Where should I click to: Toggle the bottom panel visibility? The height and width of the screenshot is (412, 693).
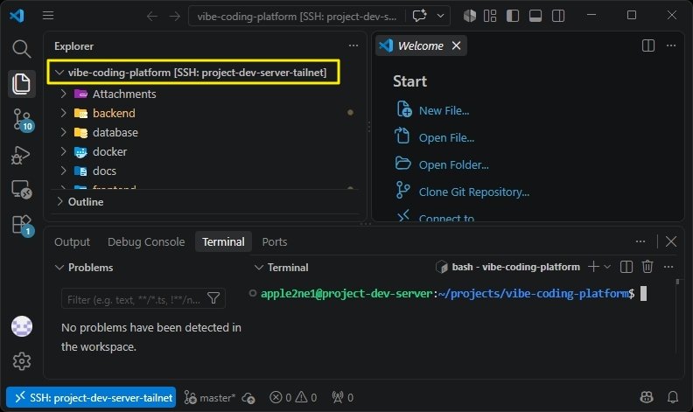point(535,16)
